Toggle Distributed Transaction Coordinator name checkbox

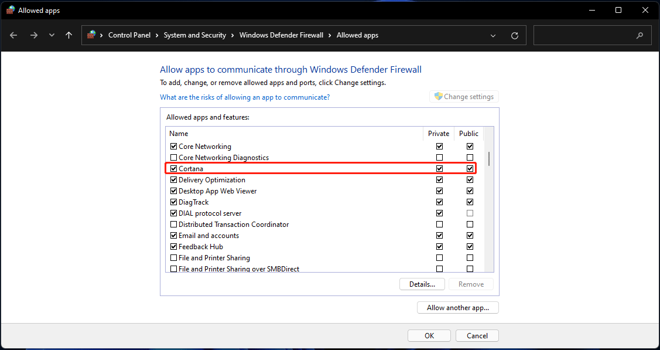173,224
